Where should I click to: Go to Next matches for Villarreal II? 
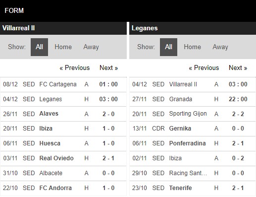109,68
